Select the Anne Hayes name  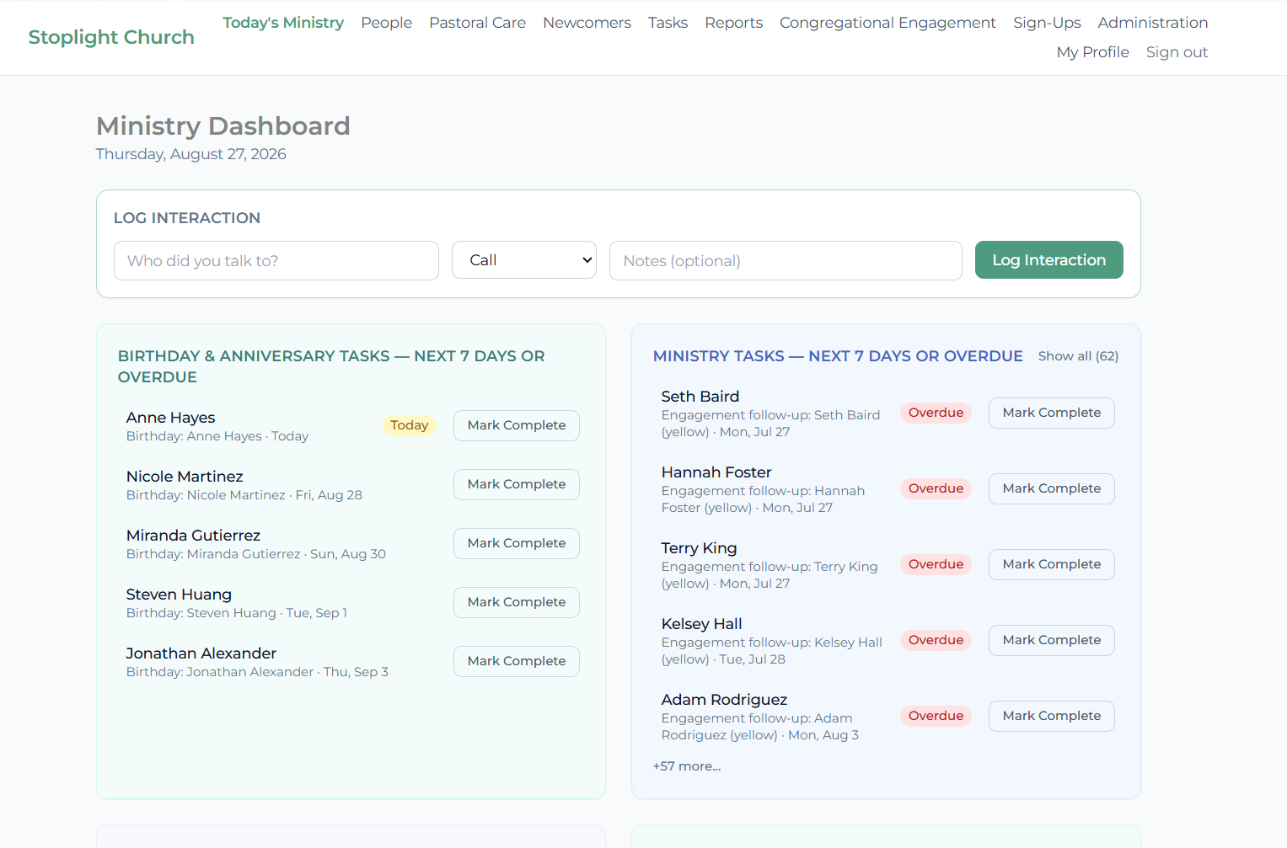pyautogui.click(x=170, y=418)
